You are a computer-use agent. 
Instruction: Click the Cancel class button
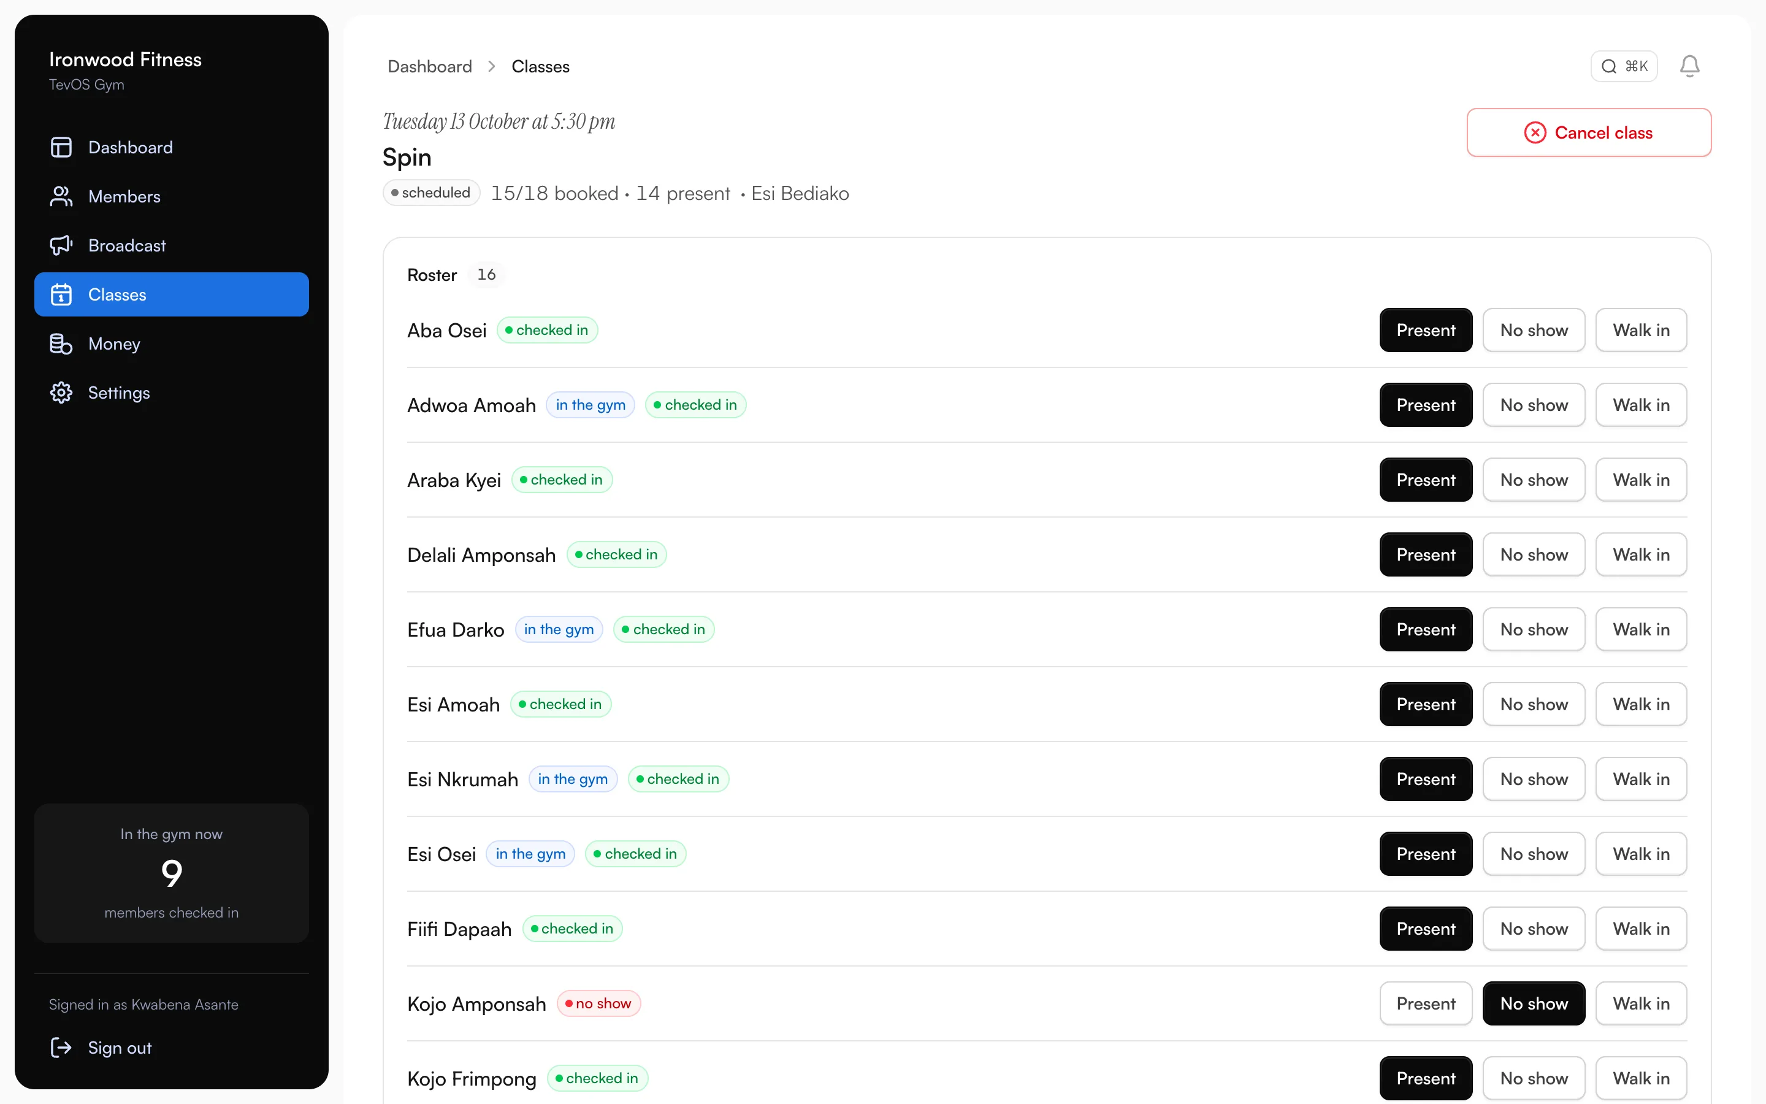pos(1589,132)
